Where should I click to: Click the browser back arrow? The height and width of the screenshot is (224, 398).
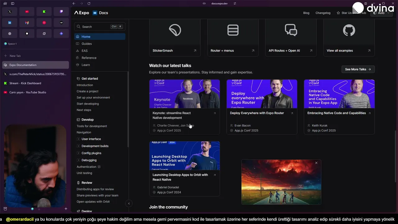74,3
